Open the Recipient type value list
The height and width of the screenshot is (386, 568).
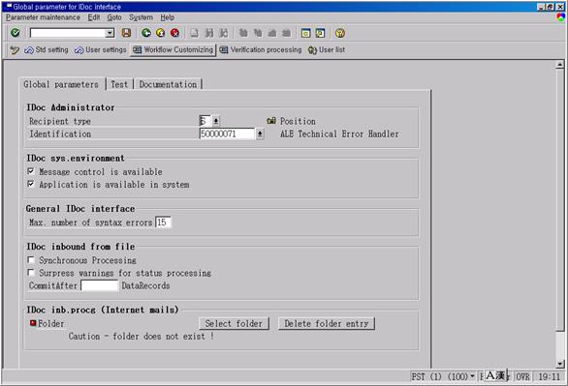(216, 121)
